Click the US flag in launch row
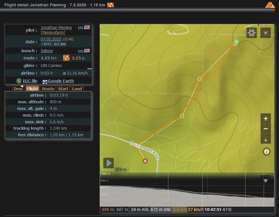Image resolution: width=279 pixels, height=217 pixels. pyautogui.click(x=87, y=51)
